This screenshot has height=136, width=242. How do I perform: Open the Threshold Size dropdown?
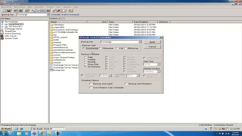[x=138, y=76]
